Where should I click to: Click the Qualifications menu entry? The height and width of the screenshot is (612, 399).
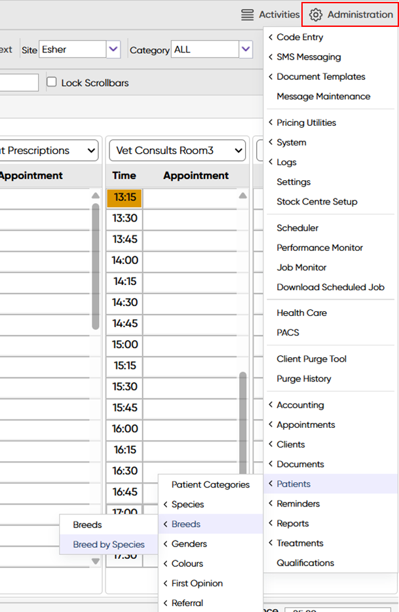click(305, 563)
